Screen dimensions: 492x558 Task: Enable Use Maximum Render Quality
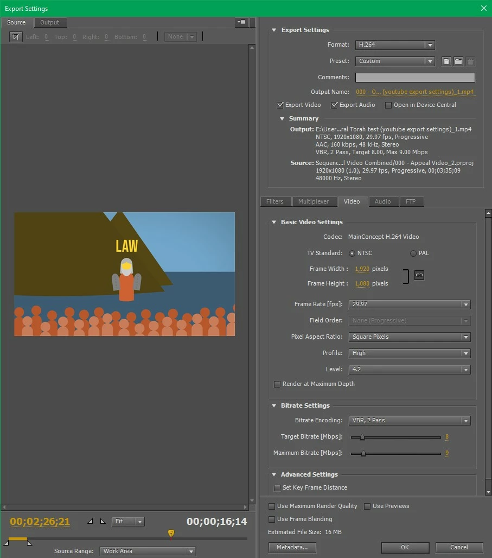point(272,506)
